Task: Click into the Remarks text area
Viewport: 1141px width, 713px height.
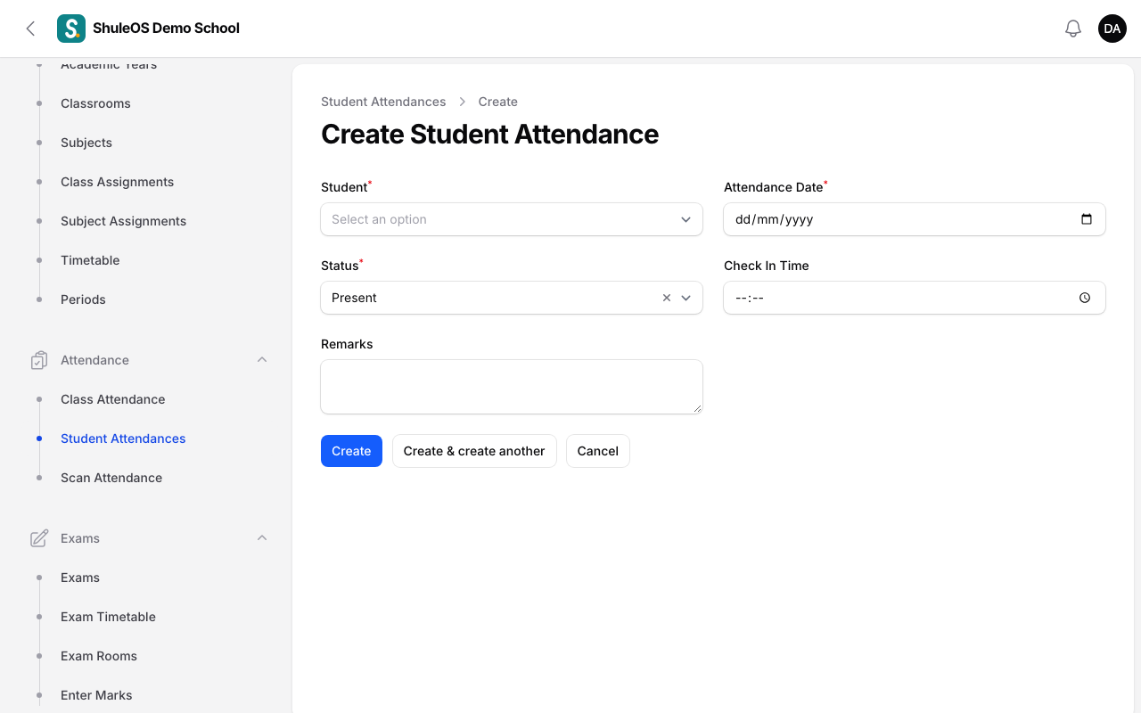Action: [512, 387]
